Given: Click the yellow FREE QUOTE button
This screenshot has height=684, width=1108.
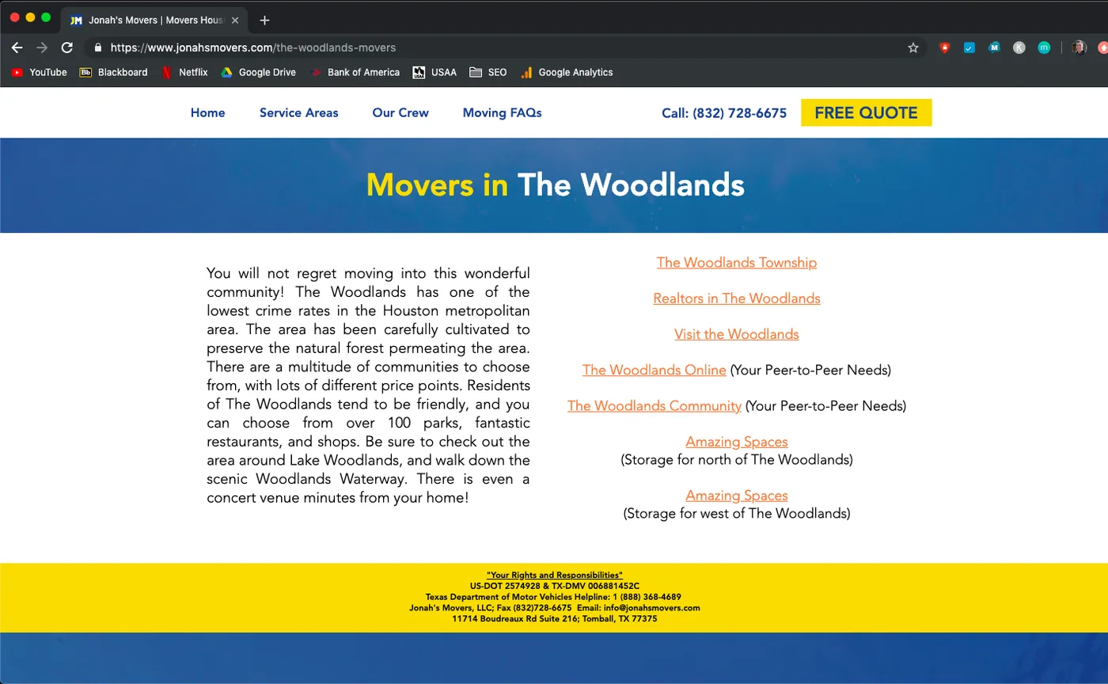Looking at the screenshot, I should [x=866, y=112].
